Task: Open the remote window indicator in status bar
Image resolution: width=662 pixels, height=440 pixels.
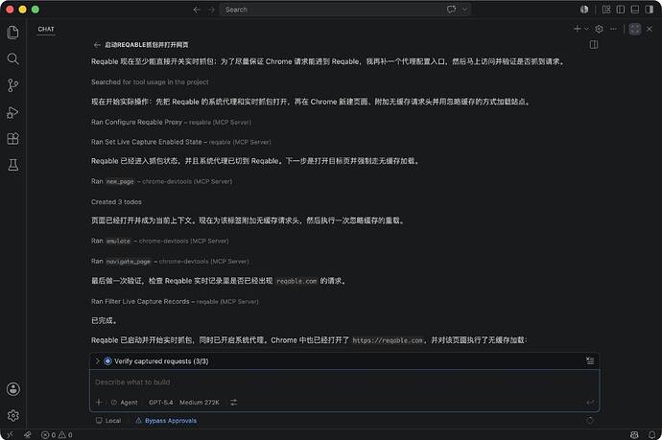Action: coord(10,434)
